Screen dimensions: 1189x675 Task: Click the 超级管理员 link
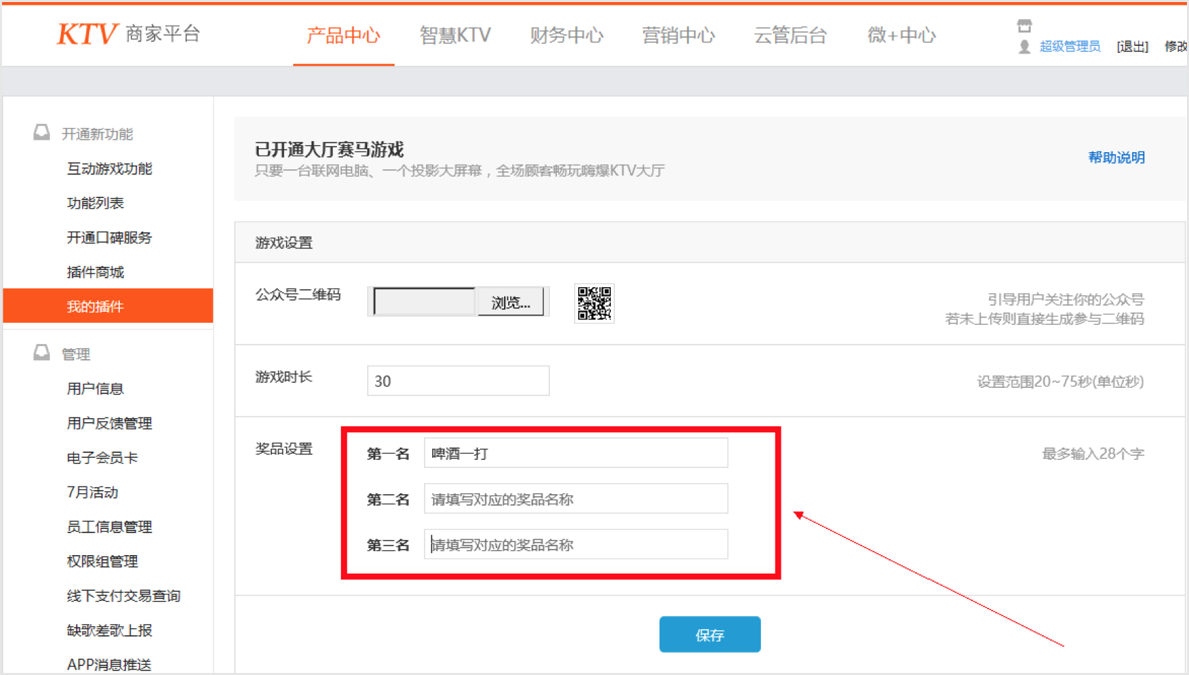click(x=1070, y=47)
